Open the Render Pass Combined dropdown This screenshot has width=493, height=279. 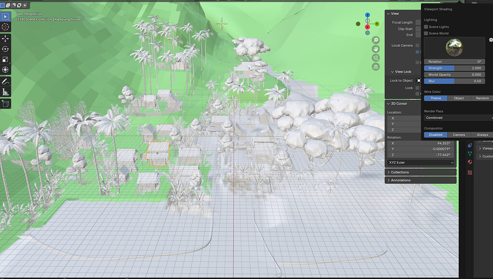(x=458, y=118)
